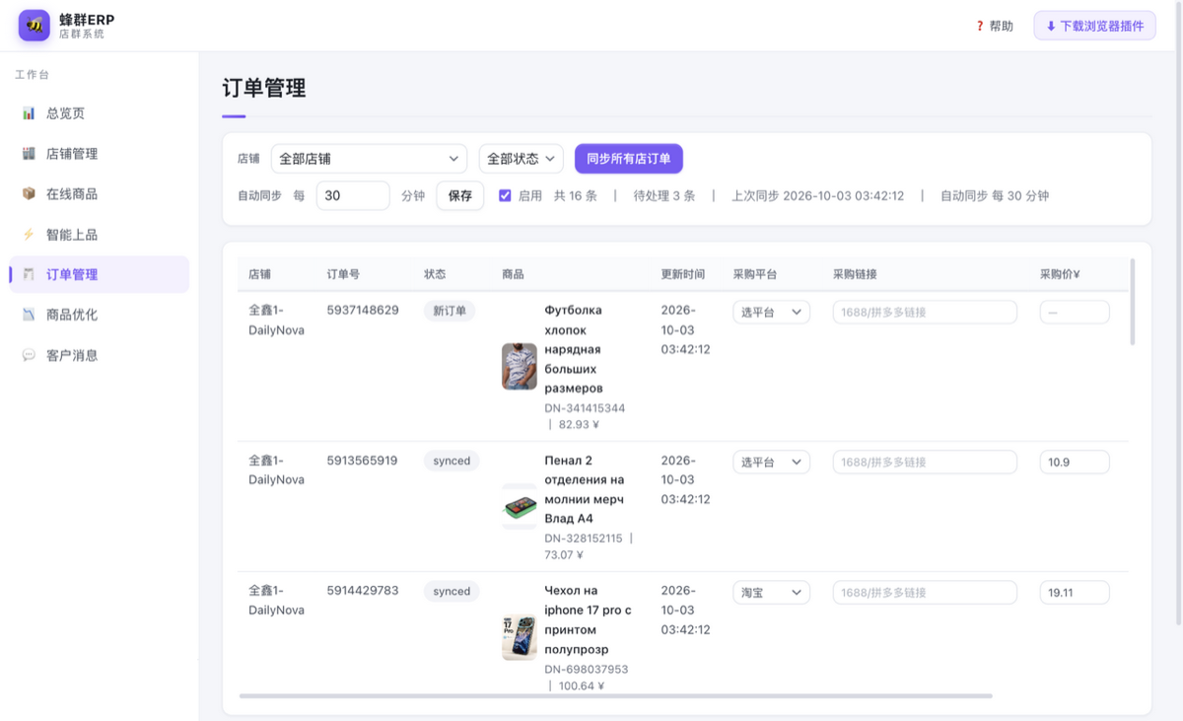Viewport: 1183px width, 721px height.
Task: Go to 店铺管理 in the sidebar
Action: click(99, 154)
